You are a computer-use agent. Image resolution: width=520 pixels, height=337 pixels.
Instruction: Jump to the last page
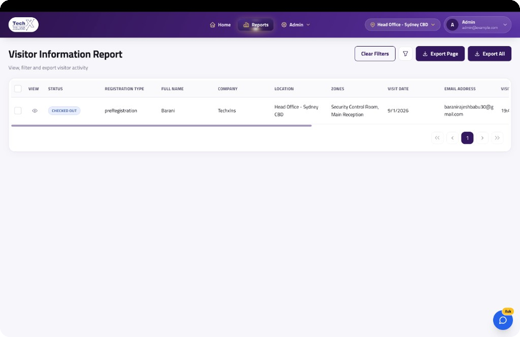tap(497, 138)
